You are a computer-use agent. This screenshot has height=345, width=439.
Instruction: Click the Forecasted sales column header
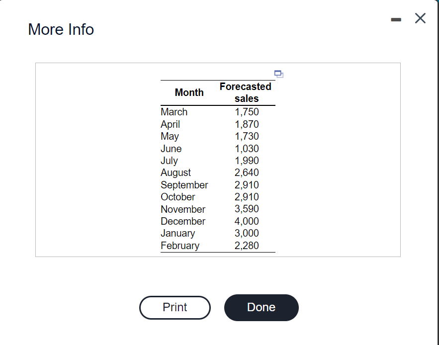[x=246, y=92]
